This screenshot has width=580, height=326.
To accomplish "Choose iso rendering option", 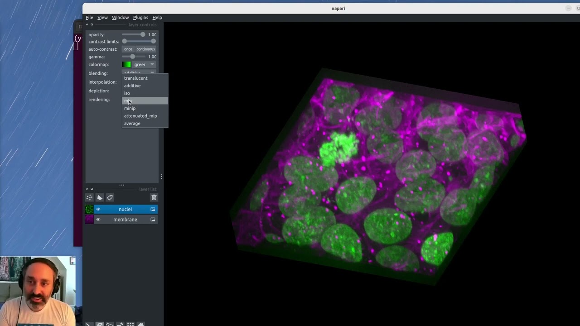I will coord(145,93).
